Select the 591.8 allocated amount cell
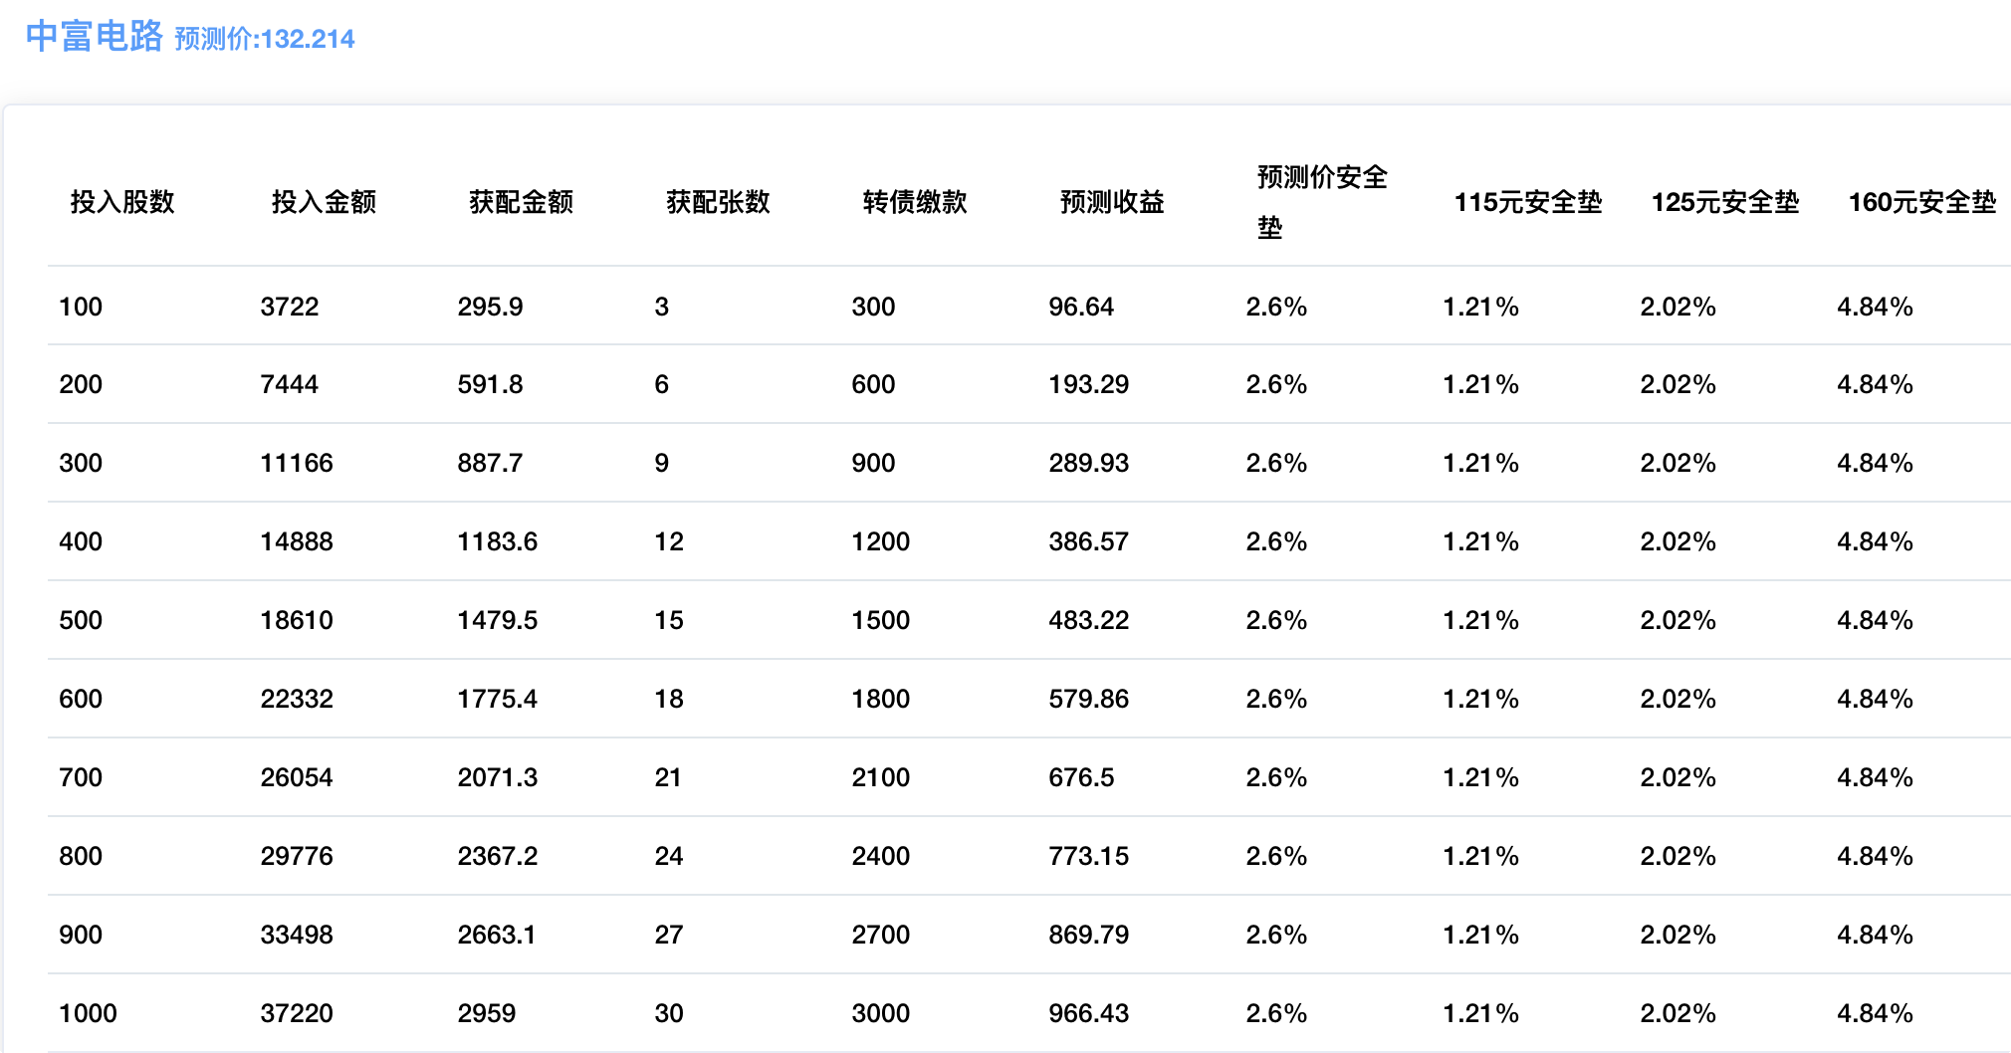Viewport: 2011px width, 1053px height. [490, 384]
